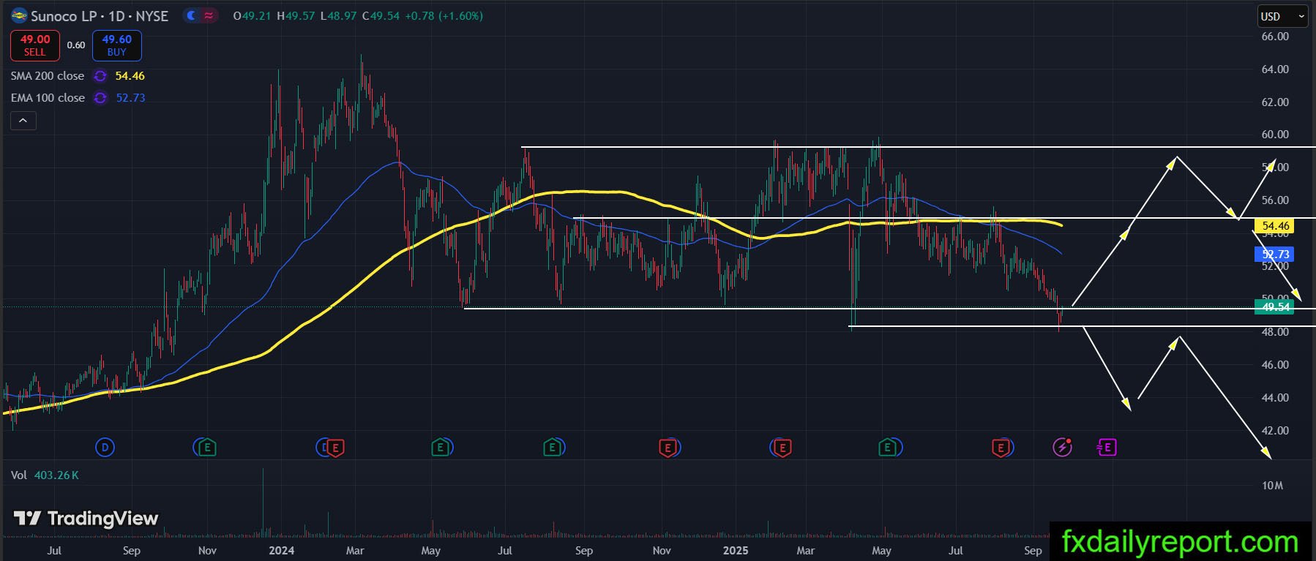1316x561 pixels.
Task: Click the L48.97 low price value
Action: (x=338, y=16)
